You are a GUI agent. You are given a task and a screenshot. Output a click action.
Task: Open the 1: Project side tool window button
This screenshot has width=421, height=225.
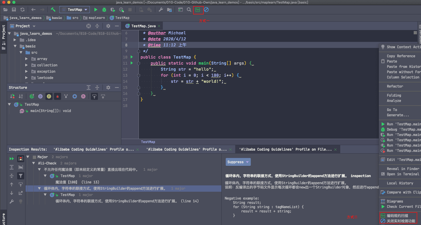coord(4,37)
